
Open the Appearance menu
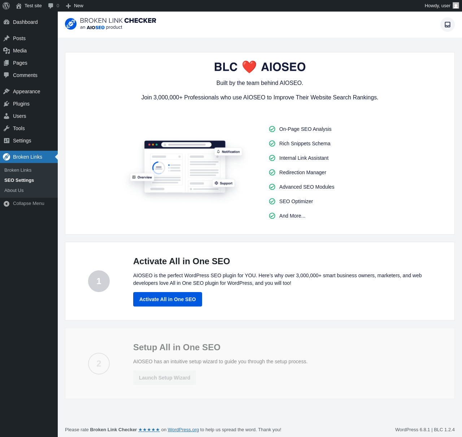click(29, 91)
